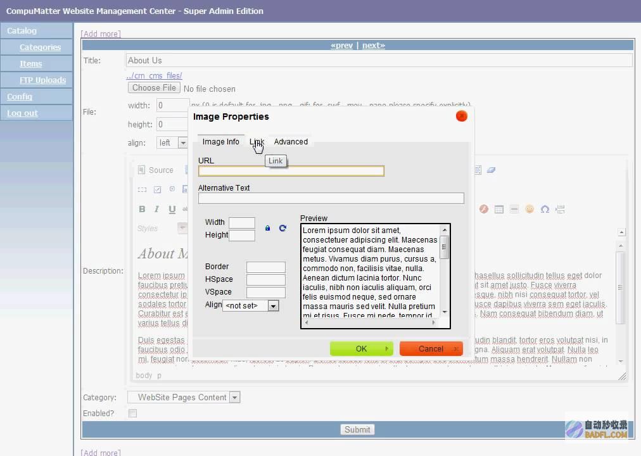
Task: Insert a radio button via editor toolbar
Action: (172, 189)
